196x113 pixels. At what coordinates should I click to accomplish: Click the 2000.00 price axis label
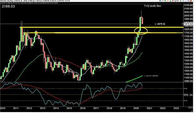click(x=188, y=16)
